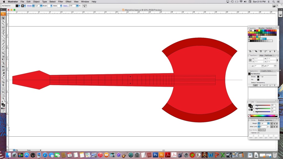Open rotate angle dropdown in Transform panel

[x=263, y=66]
